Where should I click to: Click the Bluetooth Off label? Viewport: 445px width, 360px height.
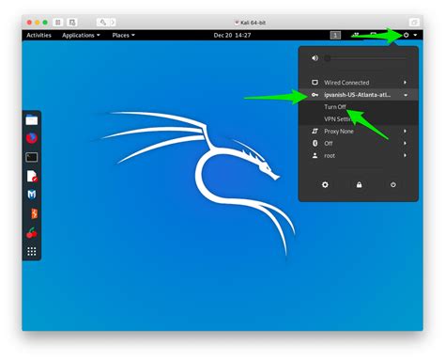(x=329, y=143)
